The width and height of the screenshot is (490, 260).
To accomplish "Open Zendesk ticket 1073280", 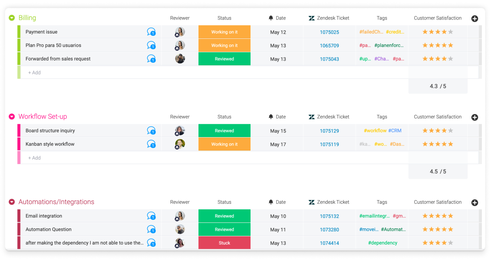I will click(x=329, y=230).
